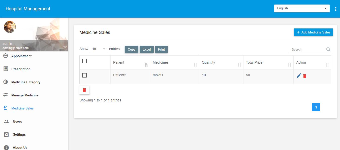Open the entries per page dropdown

coord(99,49)
